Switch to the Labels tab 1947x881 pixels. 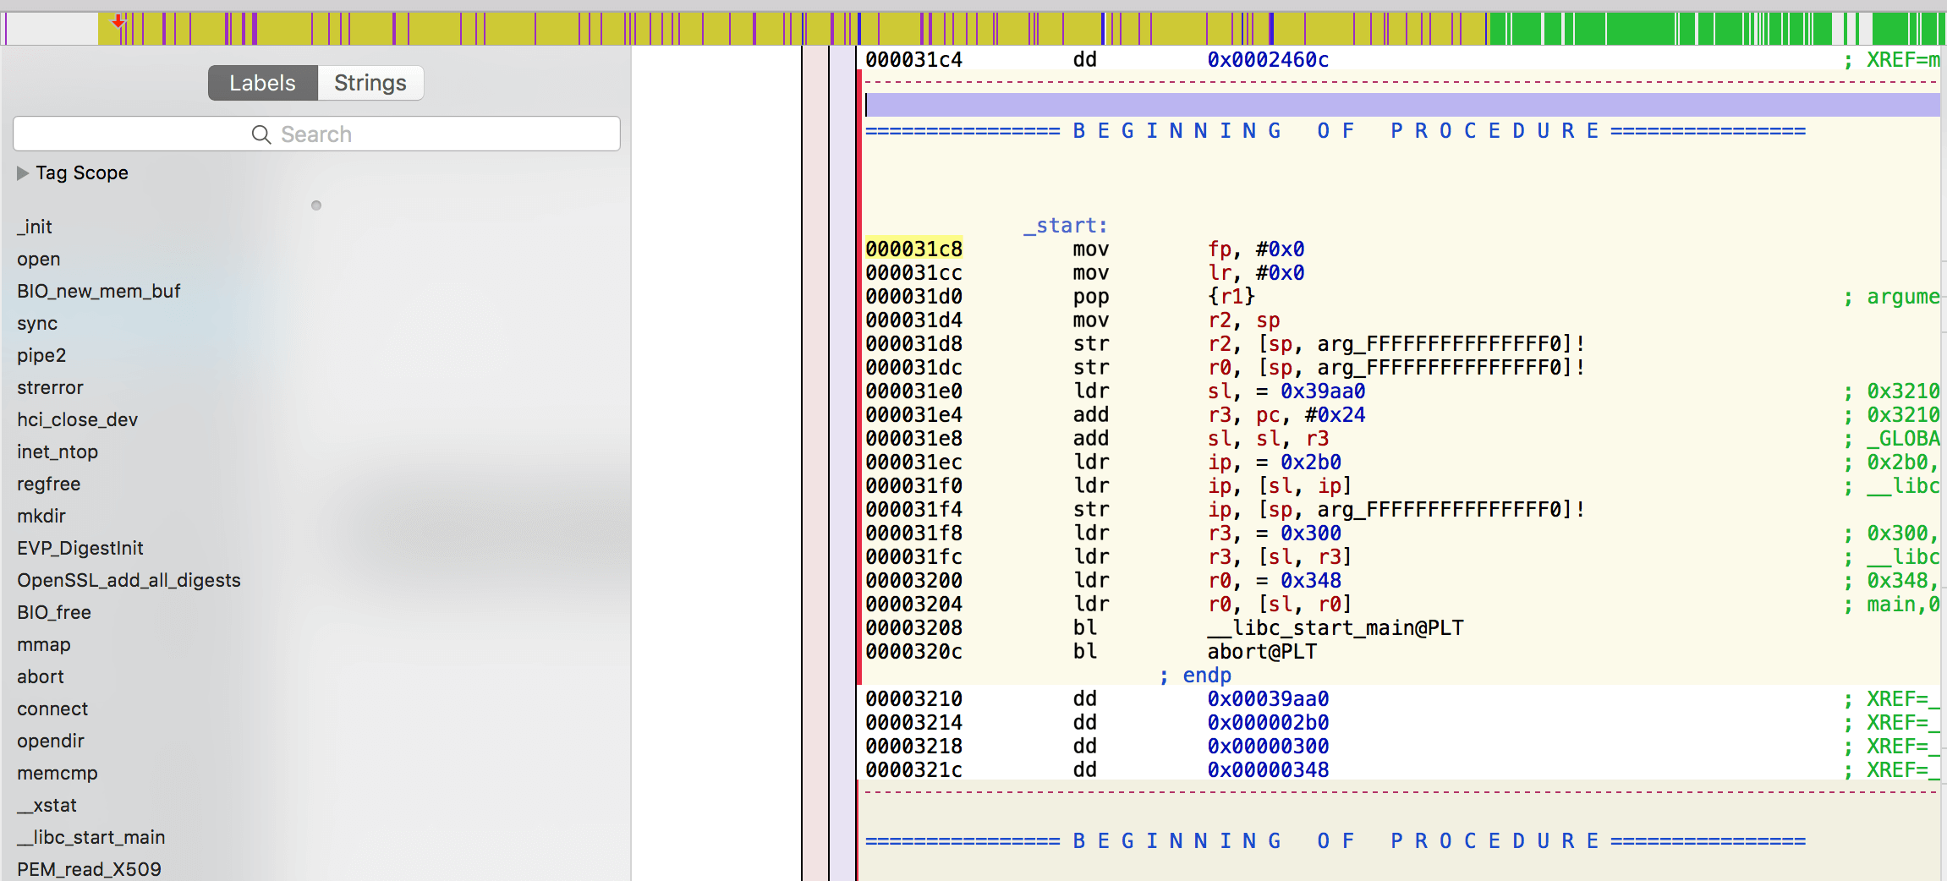point(262,83)
